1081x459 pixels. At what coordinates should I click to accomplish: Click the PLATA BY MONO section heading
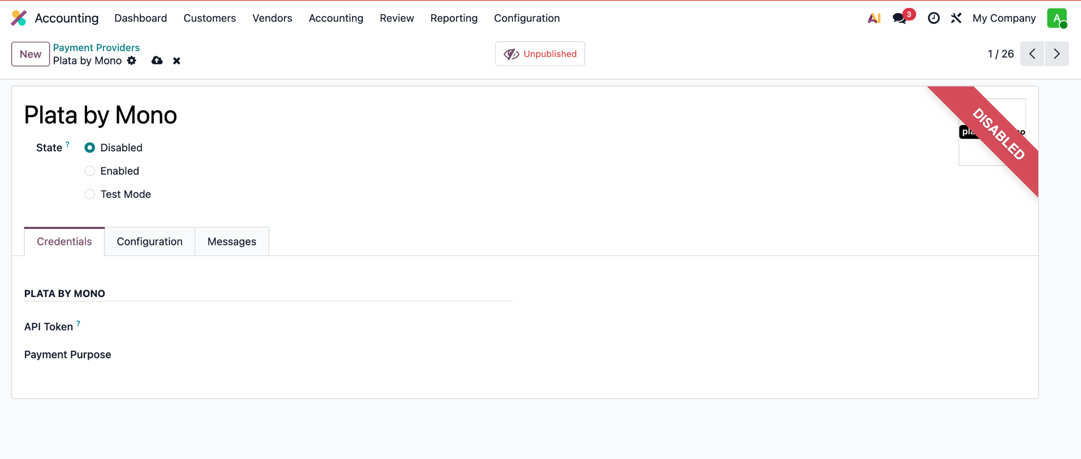click(x=64, y=293)
